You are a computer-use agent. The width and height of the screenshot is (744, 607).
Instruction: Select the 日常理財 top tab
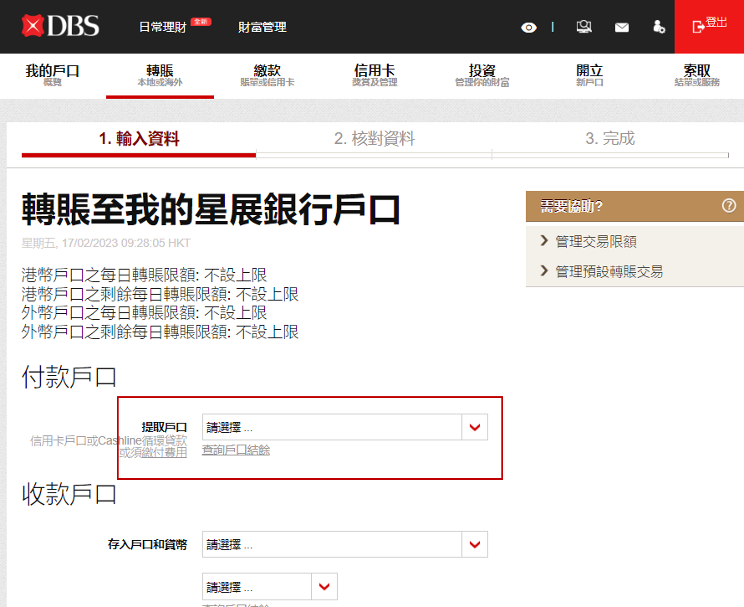click(x=163, y=27)
